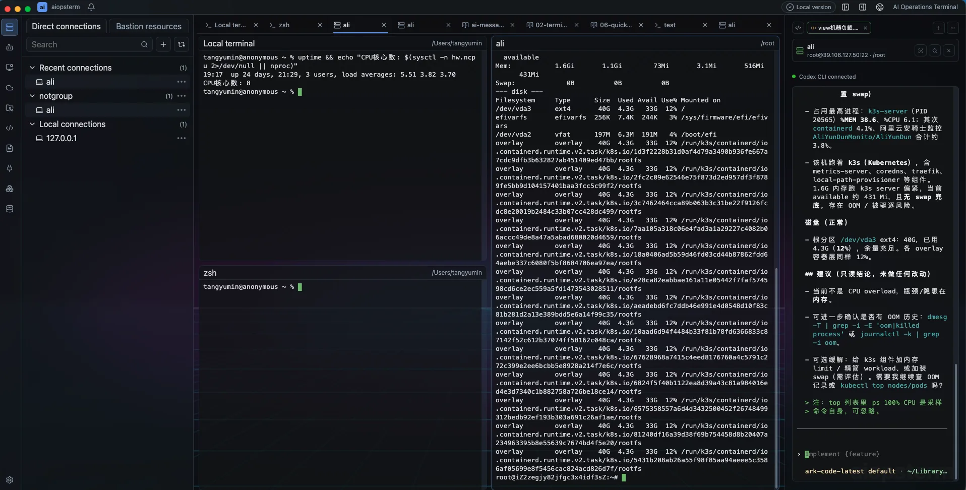Collapse the notgroup tree group
Viewport: 966px width, 490px height.
point(32,96)
